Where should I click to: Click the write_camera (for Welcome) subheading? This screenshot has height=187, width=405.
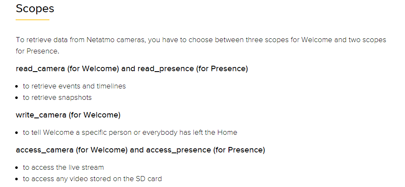[68, 115]
